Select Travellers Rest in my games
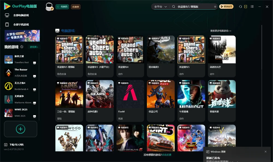The width and height of the screenshot is (273, 162). [20, 59]
